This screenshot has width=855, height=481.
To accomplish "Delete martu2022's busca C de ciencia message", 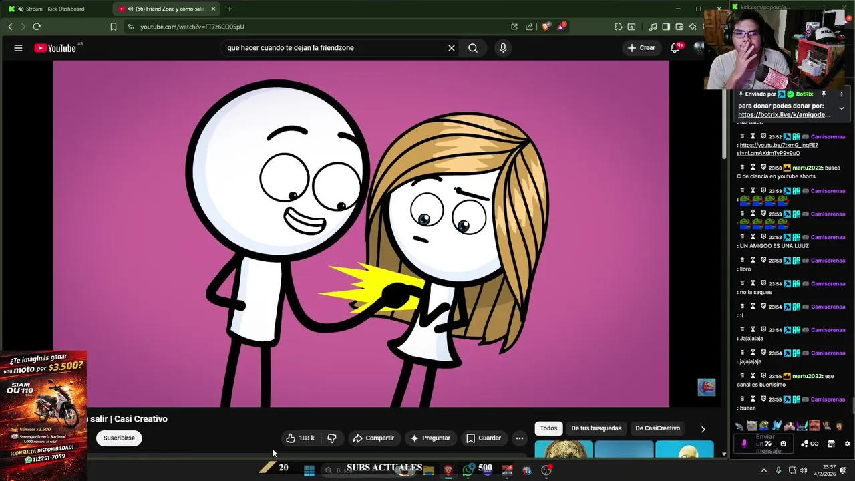I will [x=742, y=168].
